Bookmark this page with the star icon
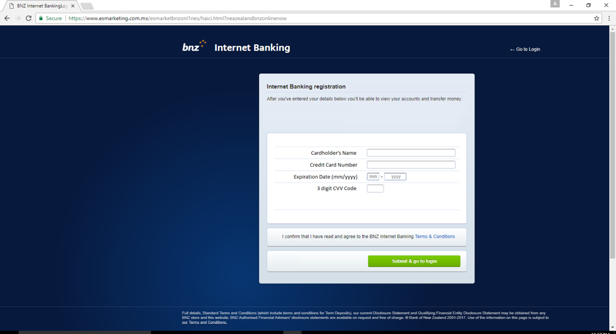This screenshot has height=334, width=616. 596,18
